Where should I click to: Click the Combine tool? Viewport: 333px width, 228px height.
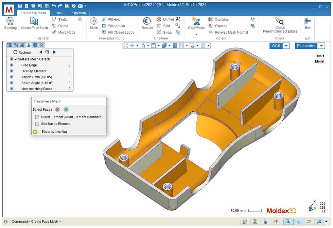pos(218,20)
